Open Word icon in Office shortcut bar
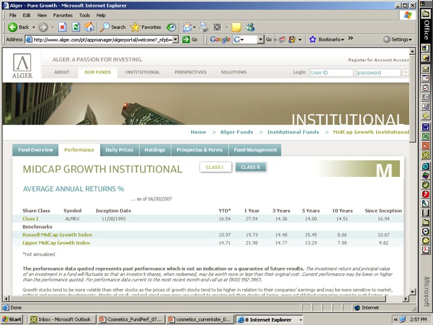Viewport: 433px width, 325px height. 426,127
